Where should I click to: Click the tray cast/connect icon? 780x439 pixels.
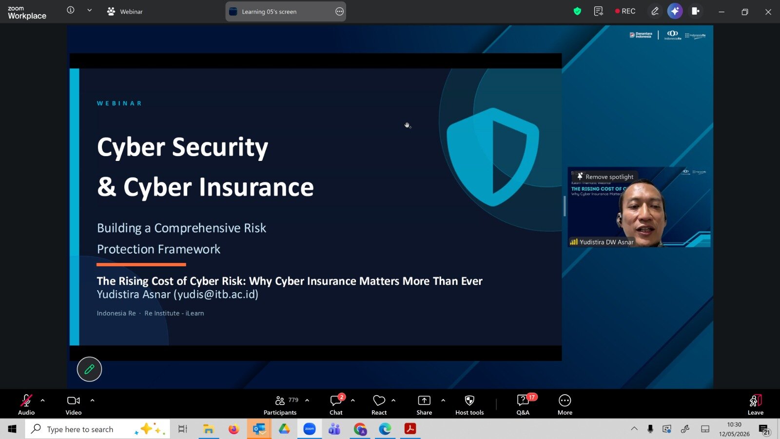[x=667, y=429]
